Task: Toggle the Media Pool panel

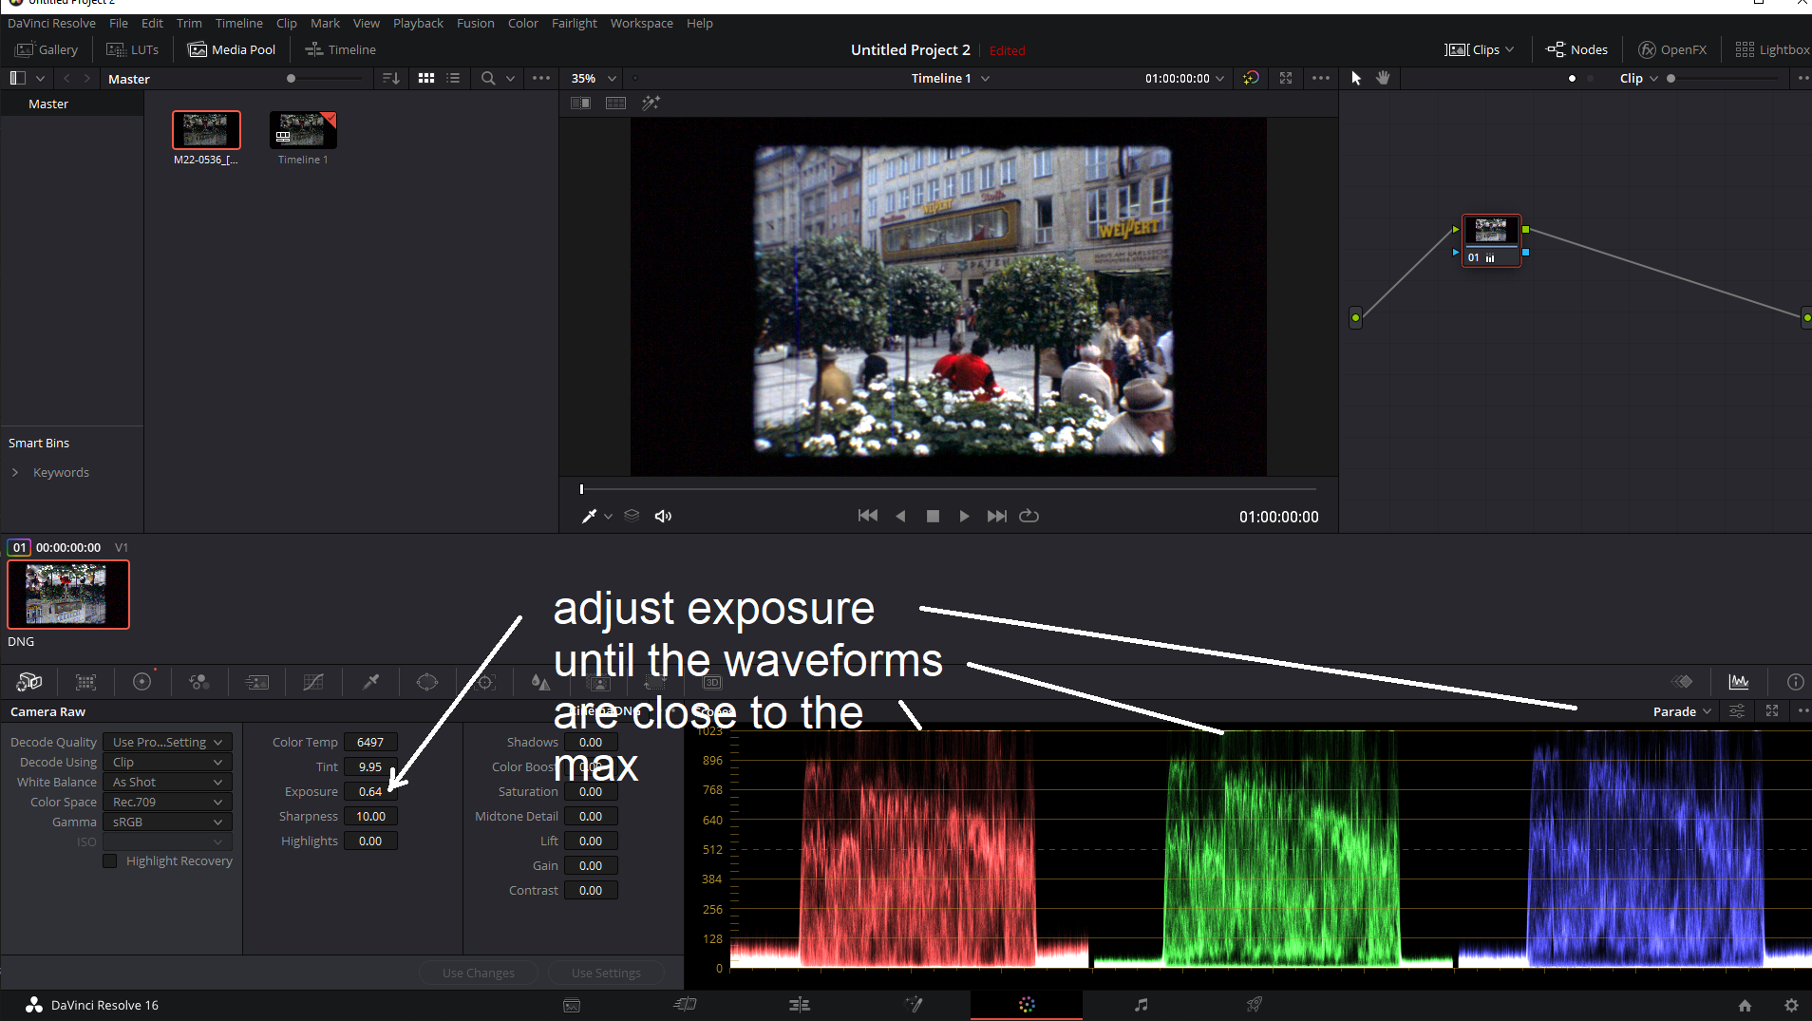Action: pyautogui.click(x=232, y=49)
